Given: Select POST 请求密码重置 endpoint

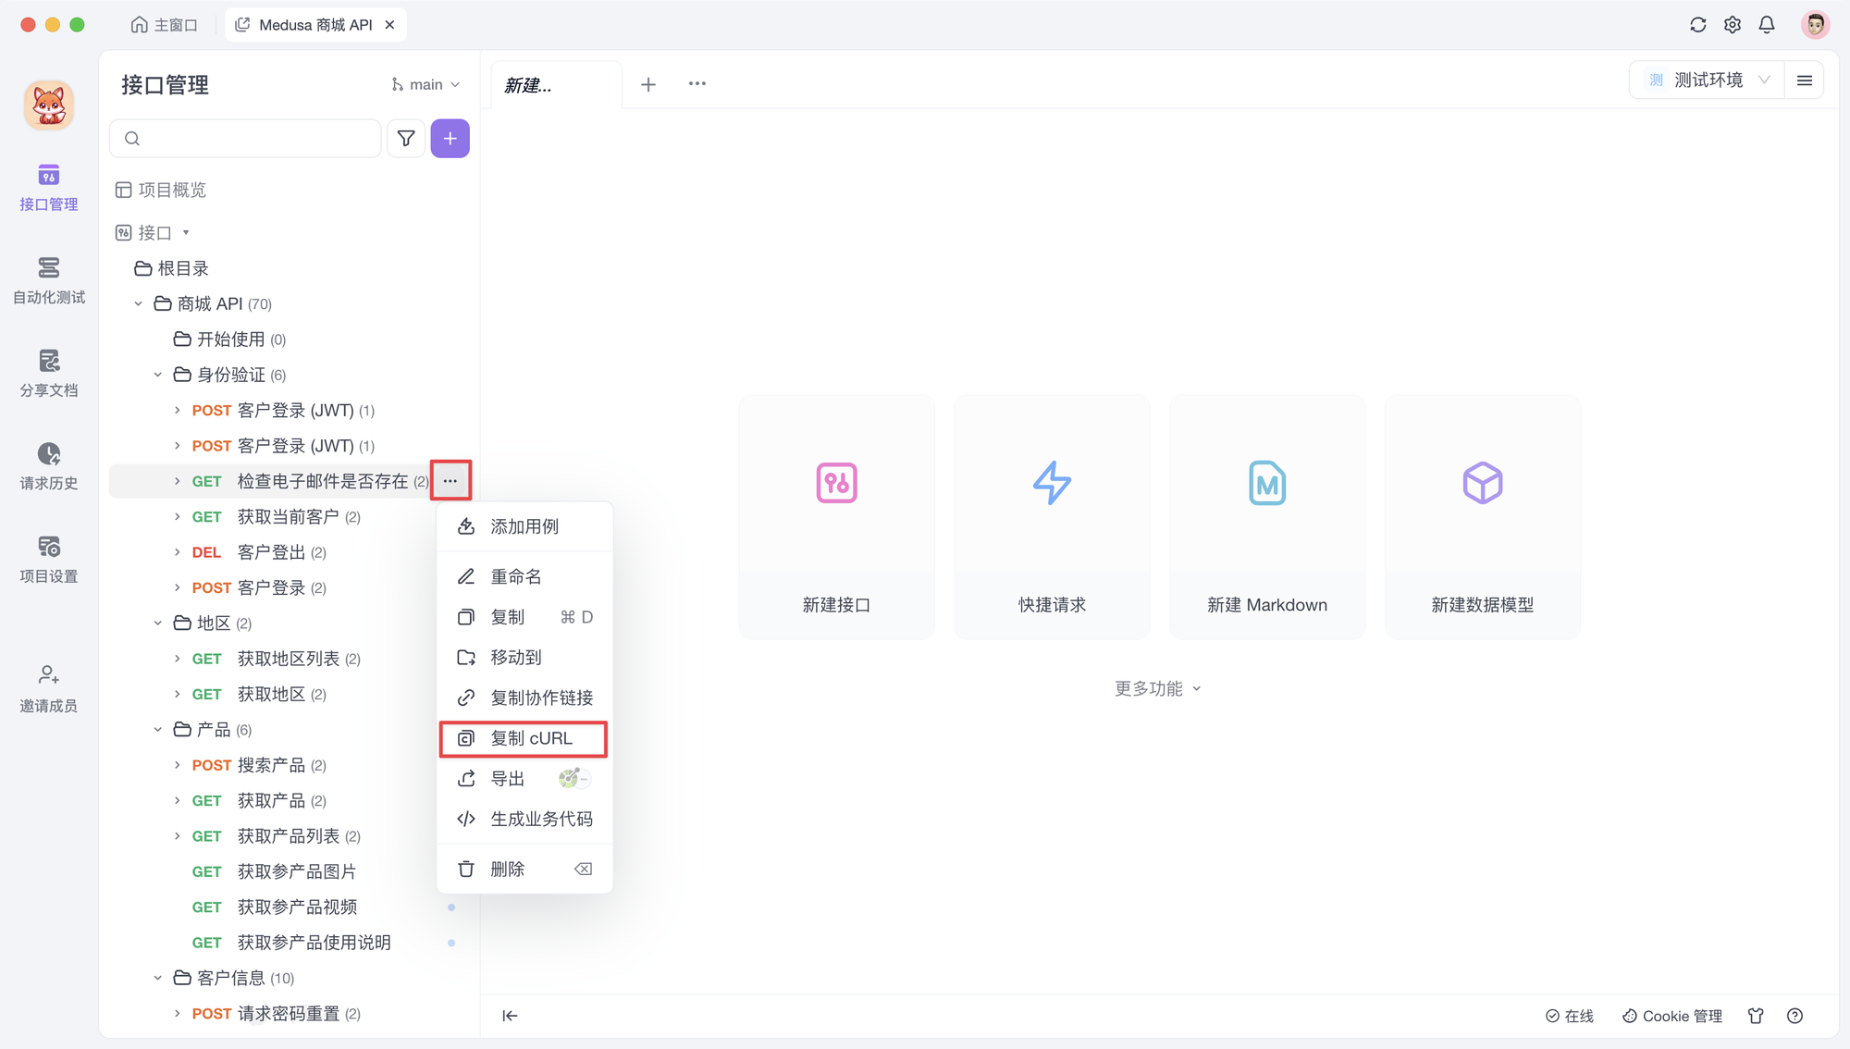Looking at the screenshot, I should click(276, 1014).
